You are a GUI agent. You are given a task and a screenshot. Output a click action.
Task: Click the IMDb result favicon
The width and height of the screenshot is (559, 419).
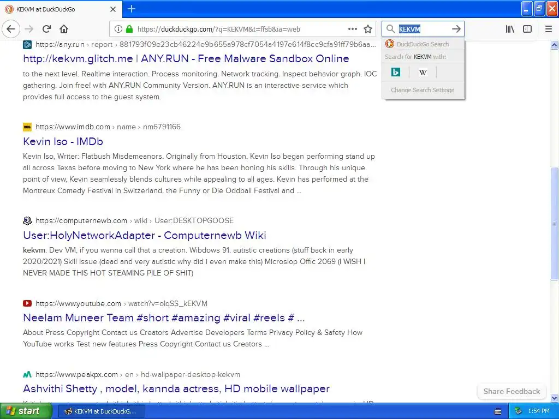coord(27,127)
